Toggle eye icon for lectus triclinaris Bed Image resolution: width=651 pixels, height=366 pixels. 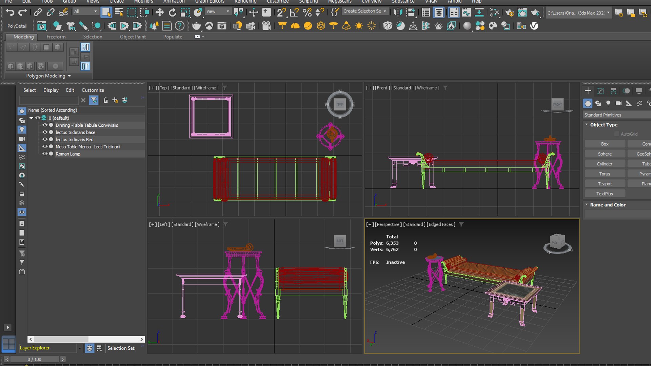click(45, 139)
